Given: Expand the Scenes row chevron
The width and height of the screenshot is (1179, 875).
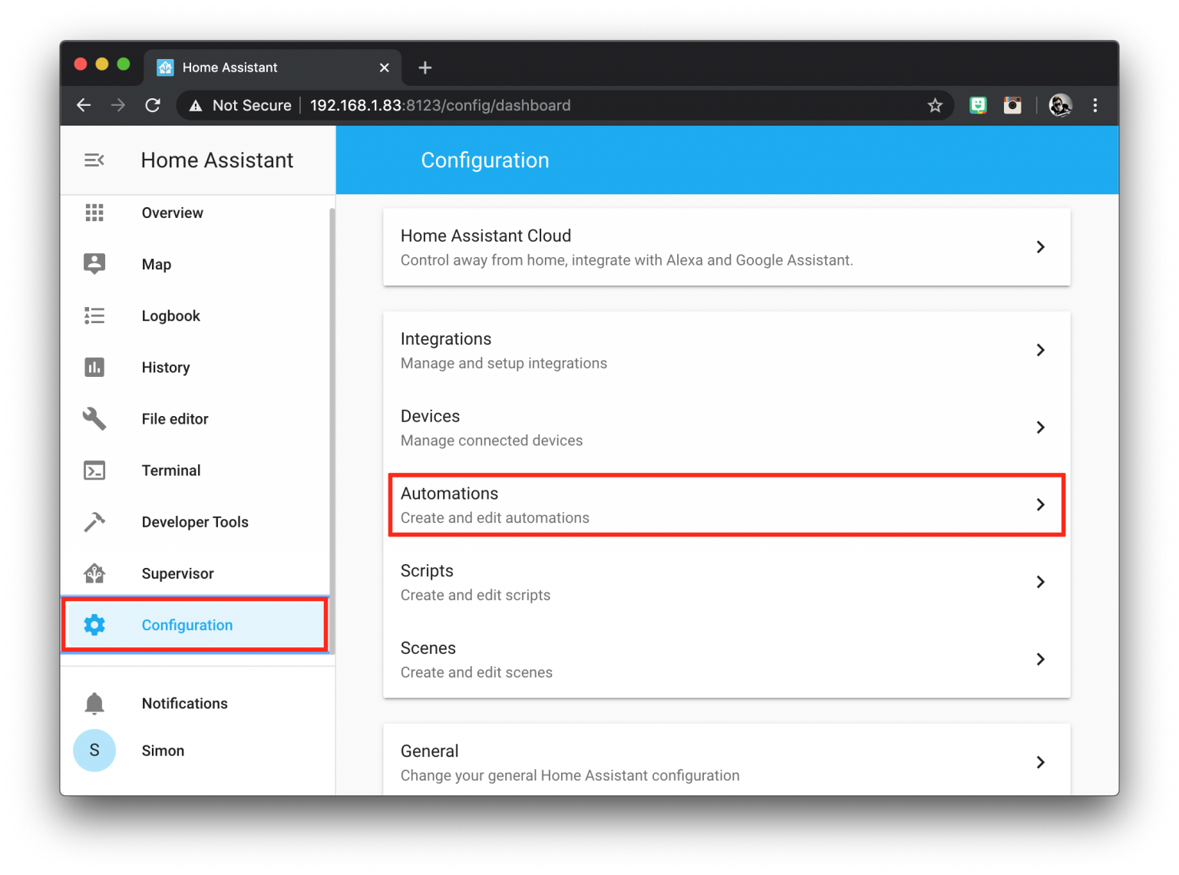Looking at the screenshot, I should point(1040,659).
